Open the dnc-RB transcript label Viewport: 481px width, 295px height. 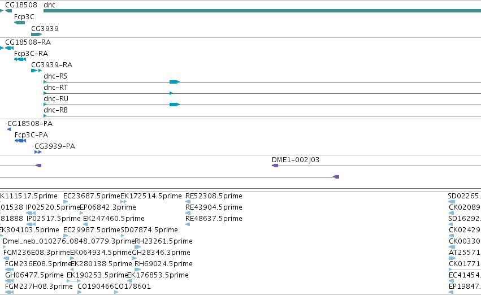pyautogui.click(x=55, y=110)
